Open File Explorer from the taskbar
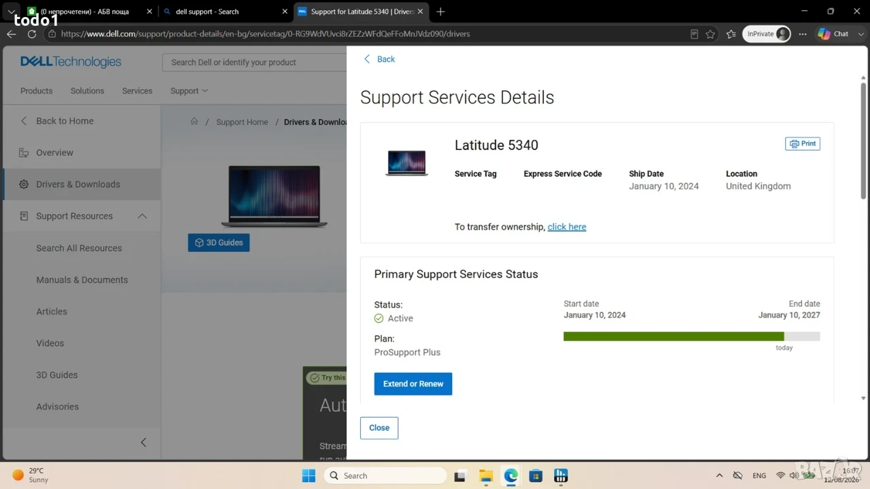This screenshot has height=489, width=870. click(485, 475)
